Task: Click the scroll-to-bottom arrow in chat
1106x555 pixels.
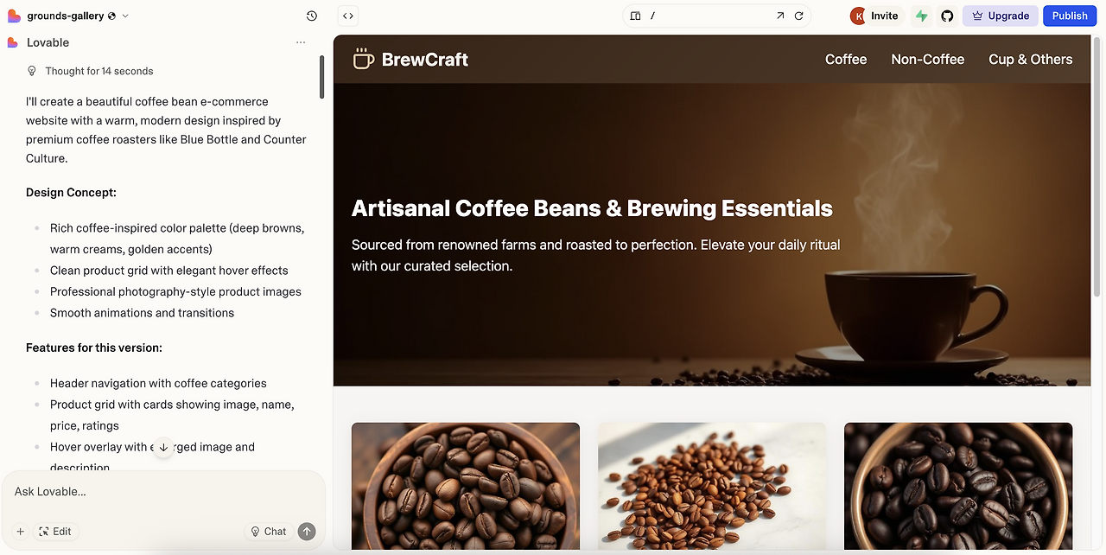Action: (x=163, y=447)
